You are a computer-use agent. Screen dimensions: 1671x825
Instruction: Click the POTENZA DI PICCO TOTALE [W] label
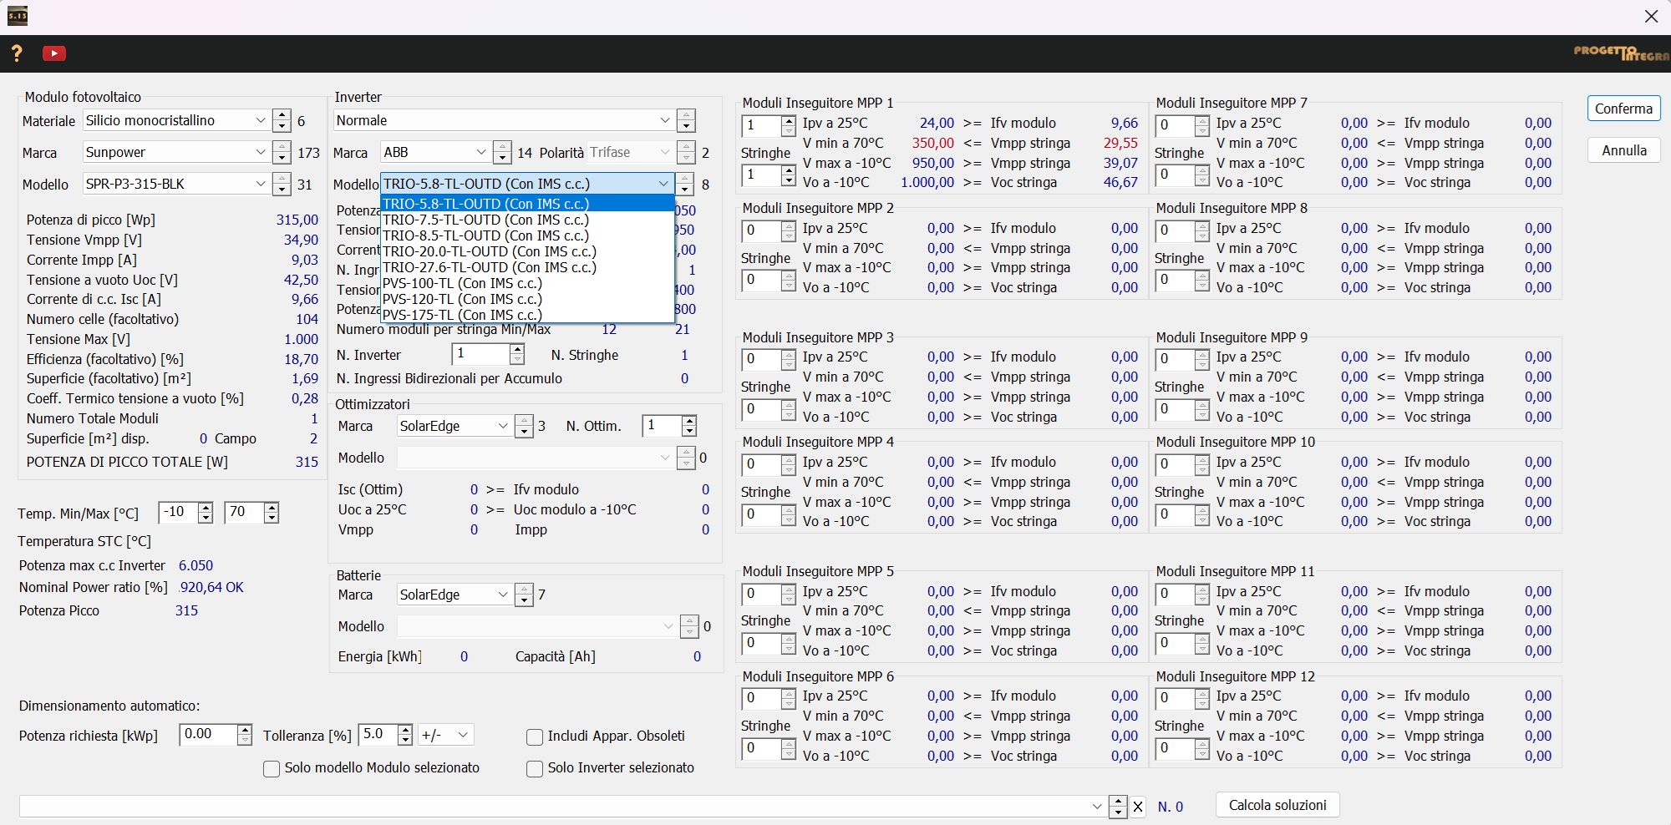click(127, 462)
